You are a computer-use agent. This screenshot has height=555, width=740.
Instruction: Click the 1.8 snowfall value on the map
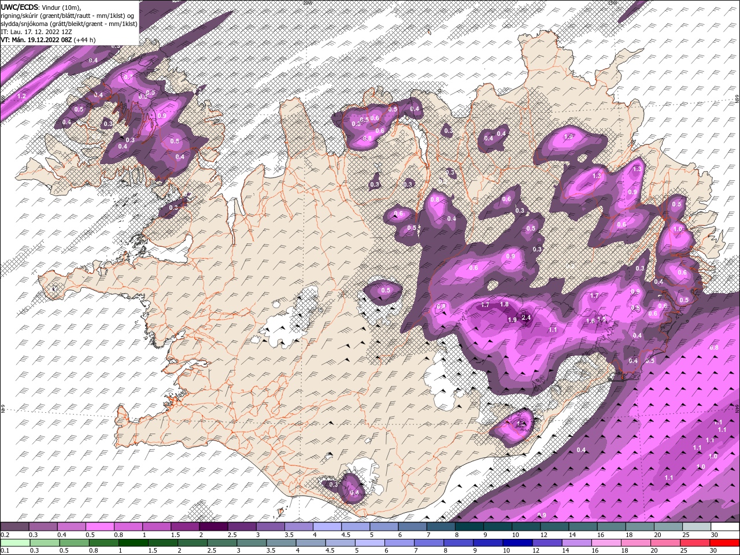coord(504,305)
